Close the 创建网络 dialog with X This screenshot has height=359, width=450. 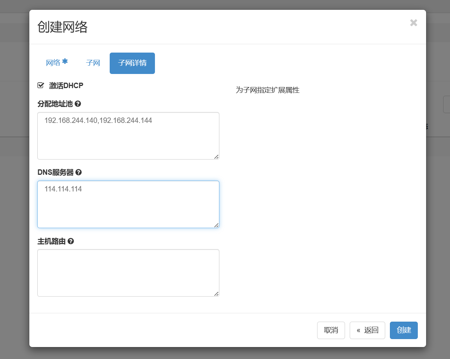[x=413, y=23]
